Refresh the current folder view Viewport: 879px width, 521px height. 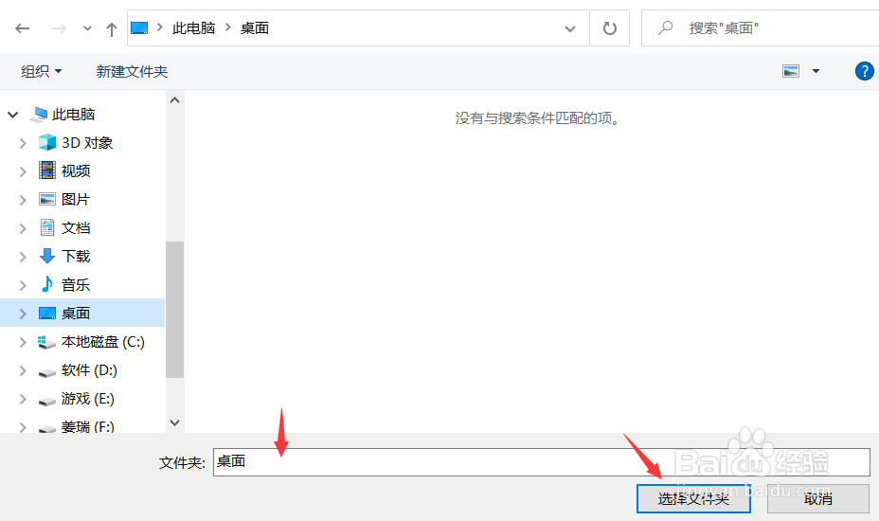point(609,28)
